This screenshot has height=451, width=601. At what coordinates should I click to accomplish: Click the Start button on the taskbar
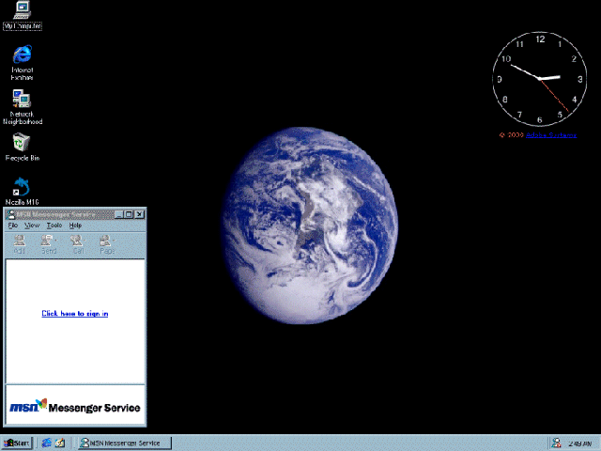tap(17, 443)
